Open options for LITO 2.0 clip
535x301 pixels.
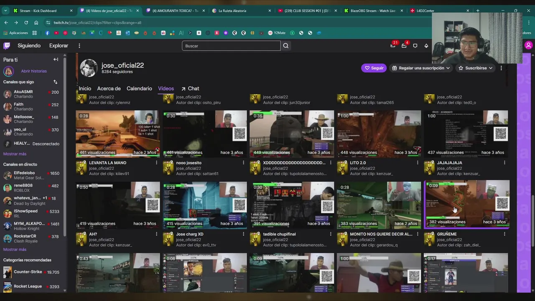coord(417,163)
